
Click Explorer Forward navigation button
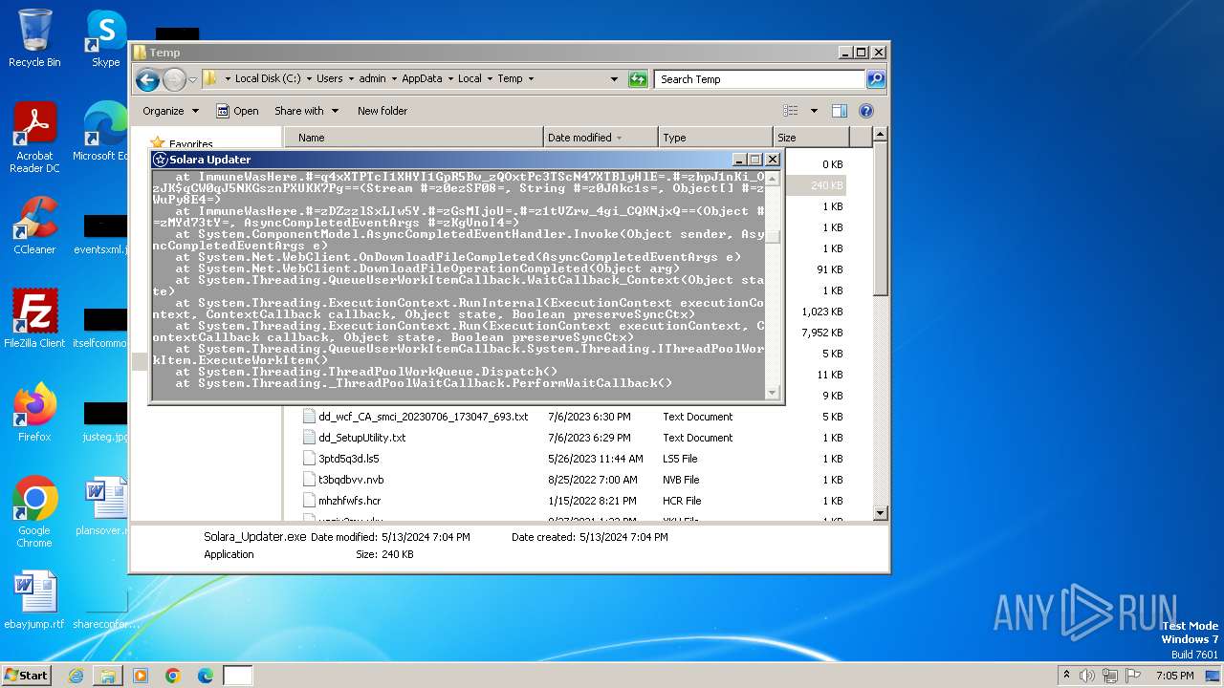click(x=174, y=79)
